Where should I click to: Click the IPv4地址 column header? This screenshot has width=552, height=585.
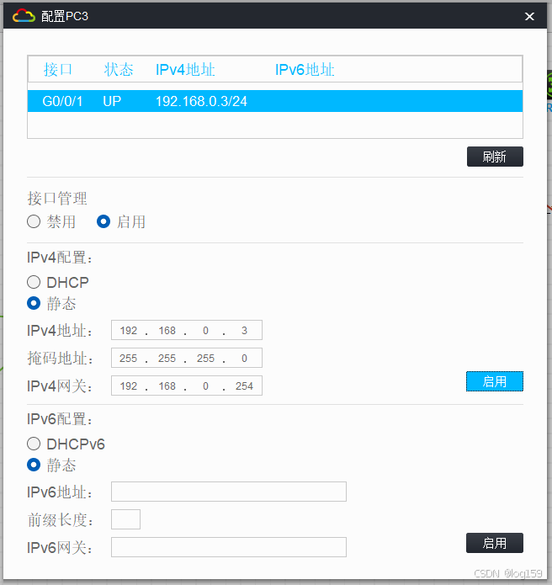185,70
